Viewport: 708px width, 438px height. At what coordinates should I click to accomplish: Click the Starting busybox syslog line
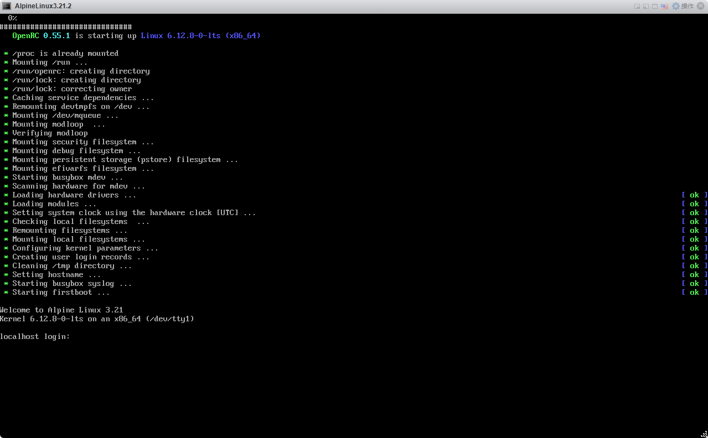click(72, 284)
